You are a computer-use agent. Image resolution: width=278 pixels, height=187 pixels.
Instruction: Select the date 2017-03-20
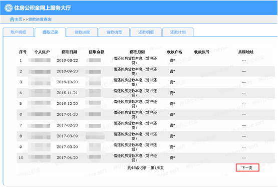[x=67, y=147]
